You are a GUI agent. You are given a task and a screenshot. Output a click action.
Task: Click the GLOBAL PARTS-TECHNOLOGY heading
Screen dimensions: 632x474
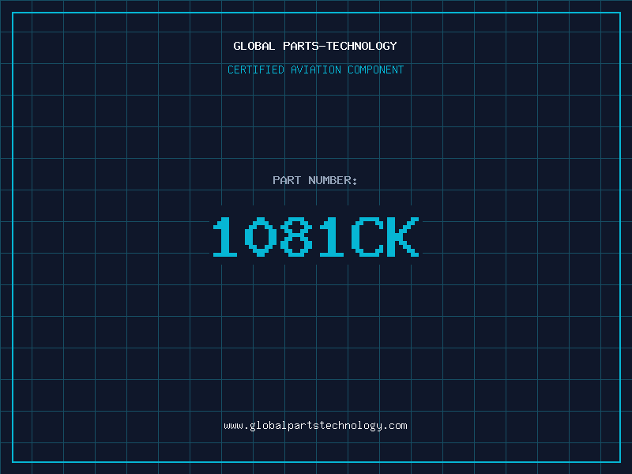point(315,46)
